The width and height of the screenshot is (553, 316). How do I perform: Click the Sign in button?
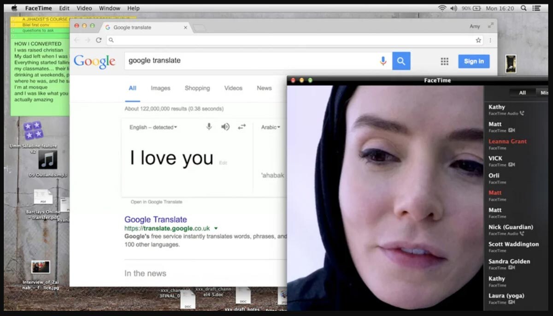474,61
